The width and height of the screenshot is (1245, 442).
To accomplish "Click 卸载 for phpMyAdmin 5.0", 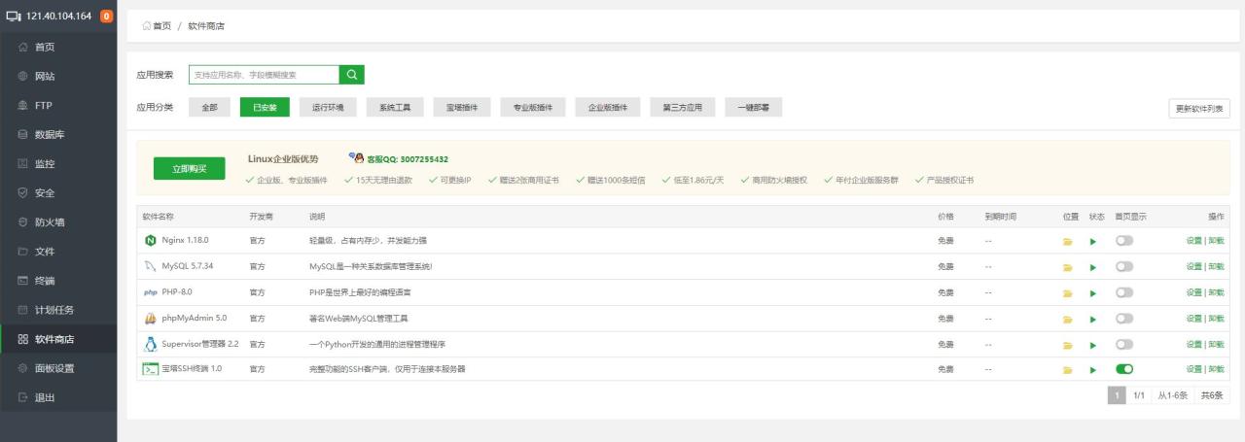I will click(1216, 318).
